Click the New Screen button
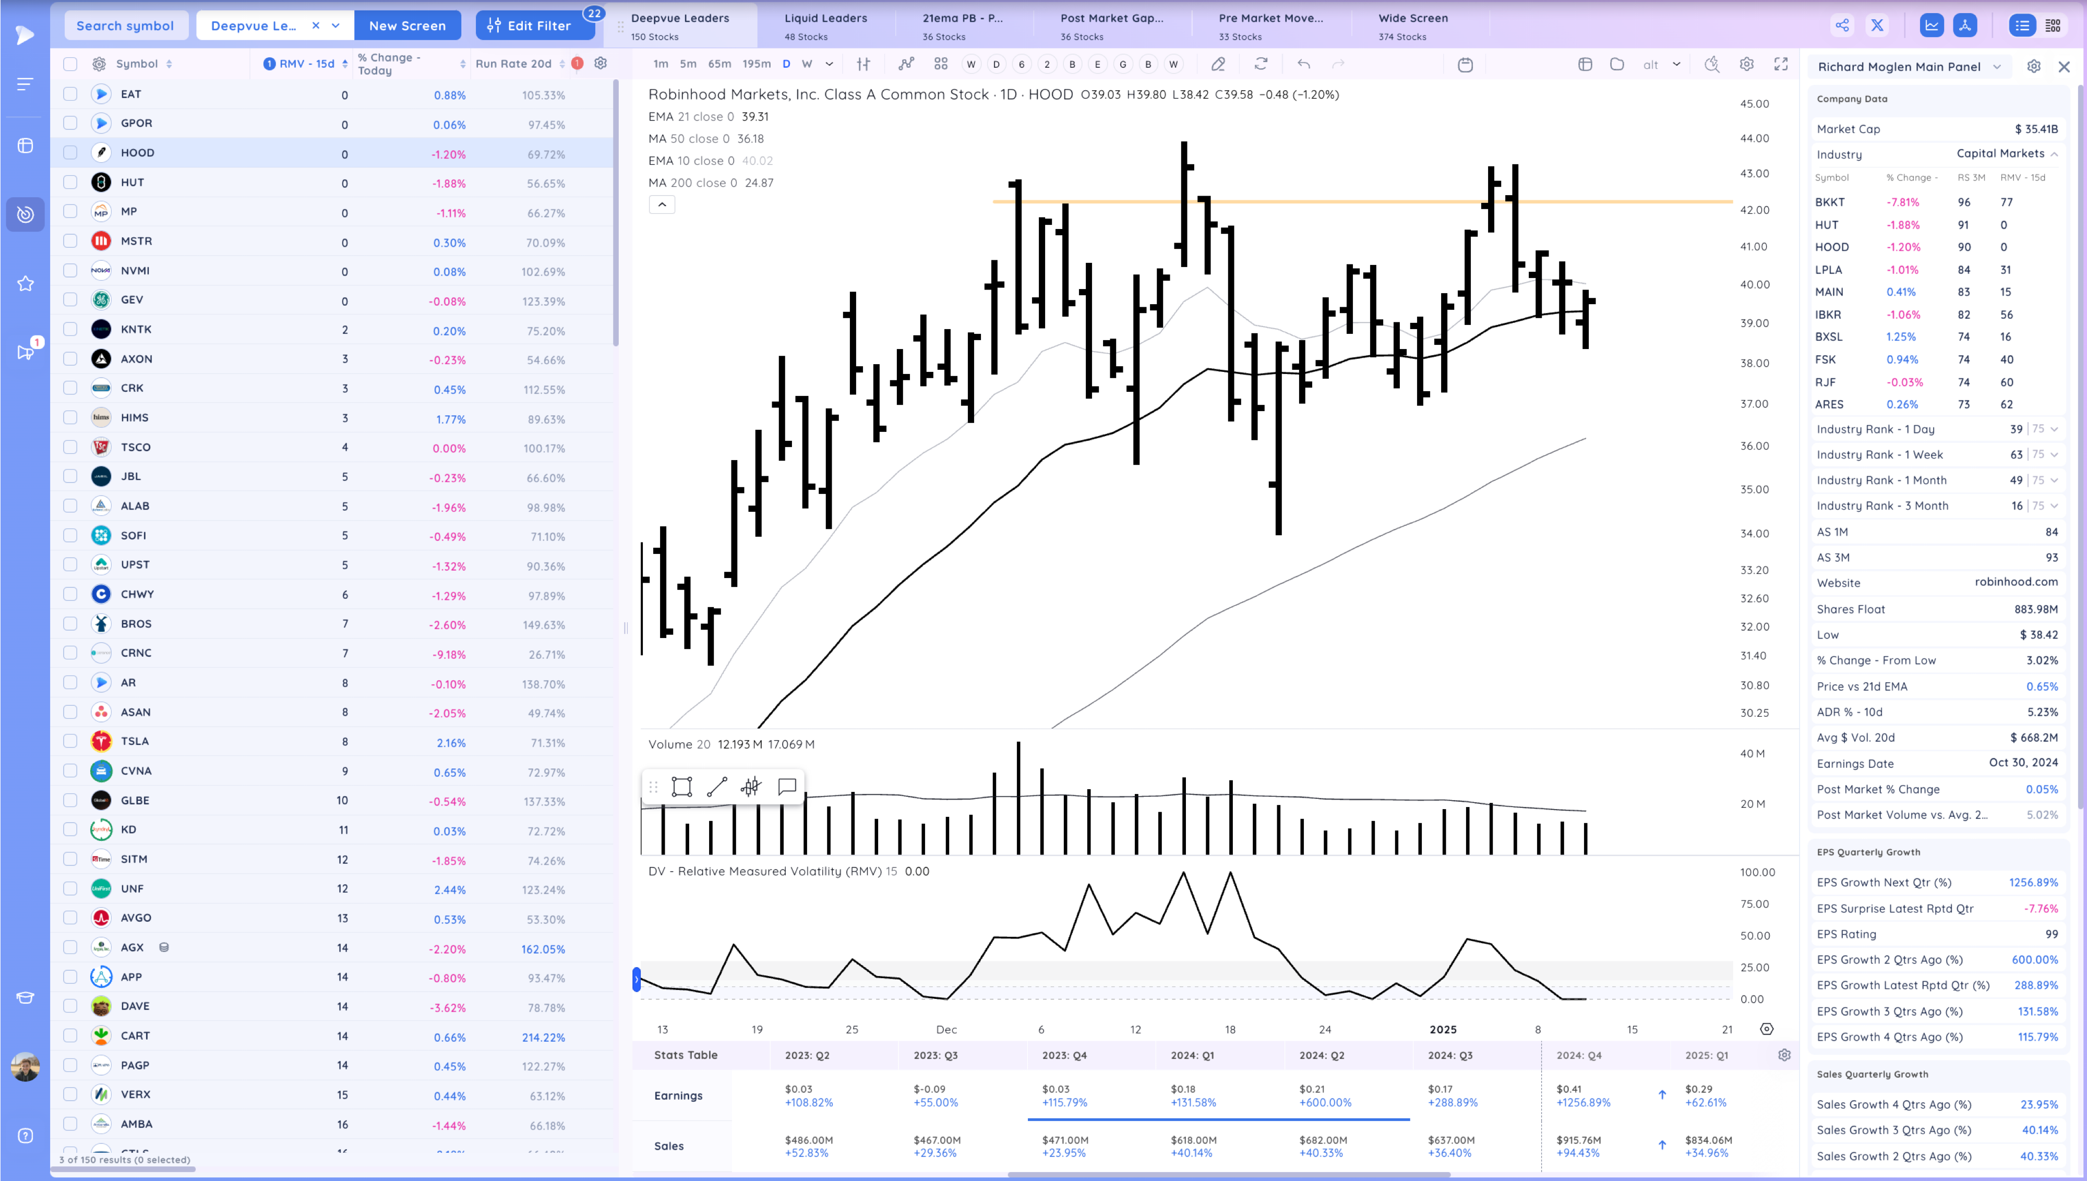 pos(407,26)
